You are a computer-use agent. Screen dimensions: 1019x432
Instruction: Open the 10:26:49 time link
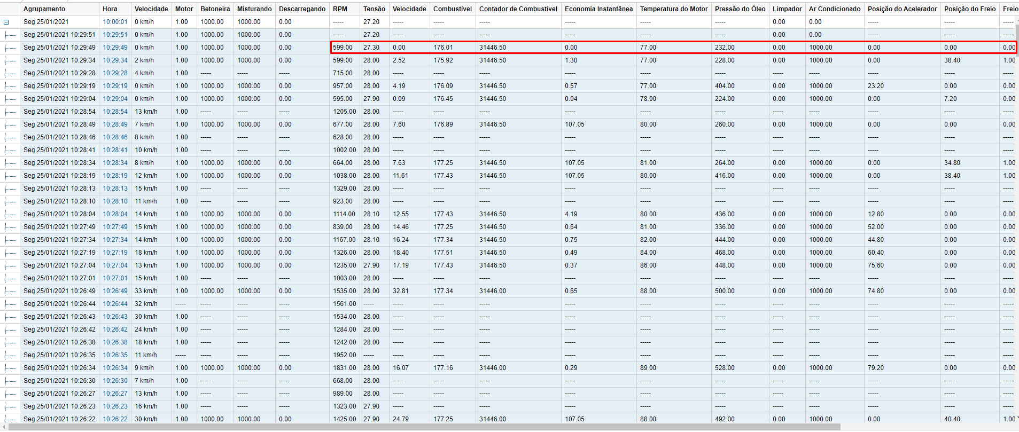pos(115,291)
